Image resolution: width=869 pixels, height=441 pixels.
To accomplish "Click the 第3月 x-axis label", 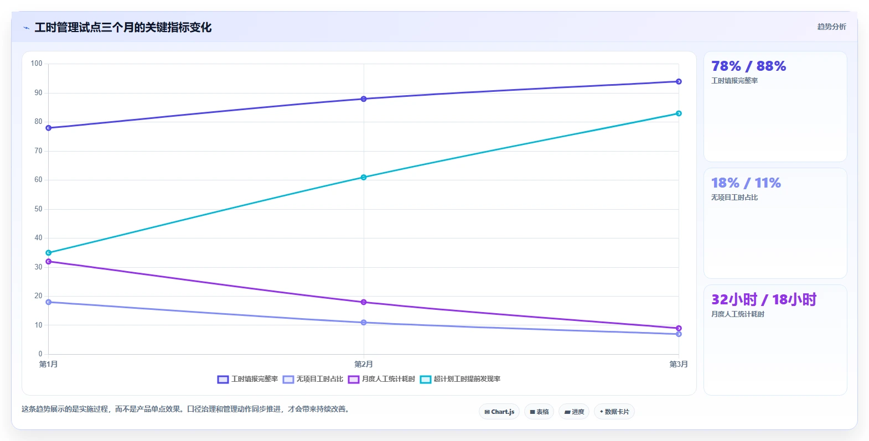I will (x=679, y=364).
